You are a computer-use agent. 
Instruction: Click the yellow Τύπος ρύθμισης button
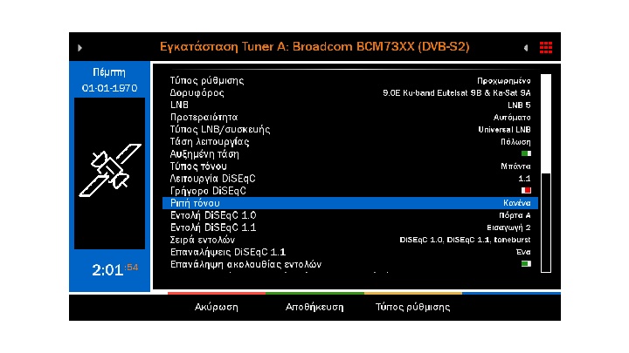[x=412, y=307]
